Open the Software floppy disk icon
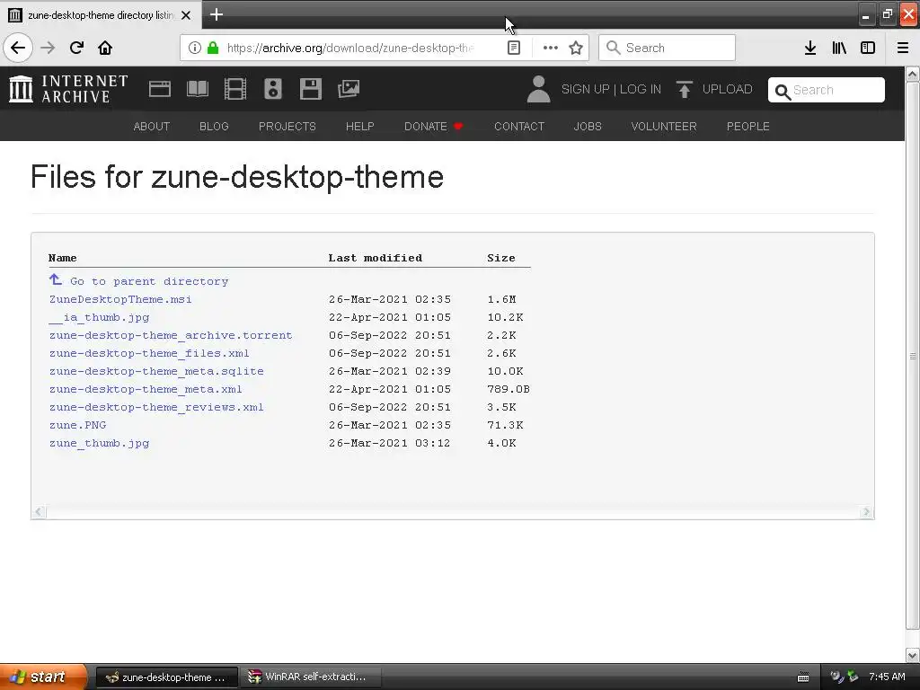The height and width of the screenshot is (690, 920). (x=310, y=89)
